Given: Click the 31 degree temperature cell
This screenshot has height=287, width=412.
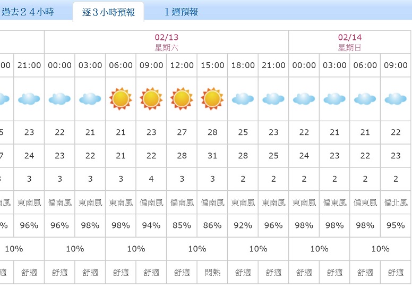Looking at the screenshot, I should 212,156.
